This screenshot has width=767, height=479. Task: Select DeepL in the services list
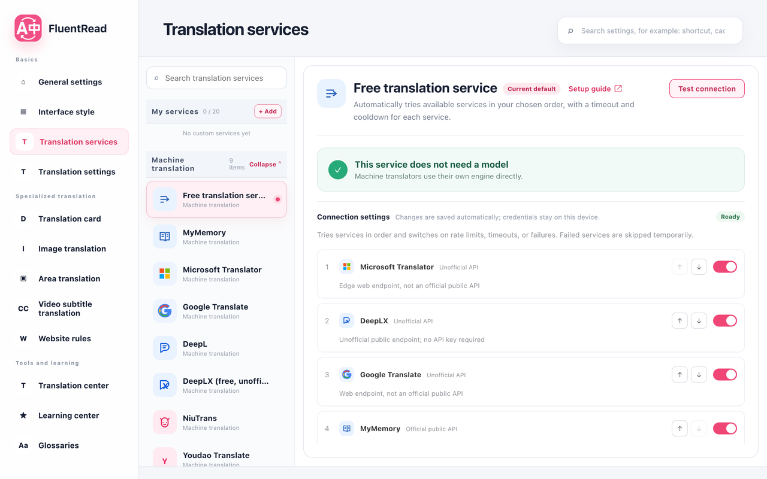point(216,348)
